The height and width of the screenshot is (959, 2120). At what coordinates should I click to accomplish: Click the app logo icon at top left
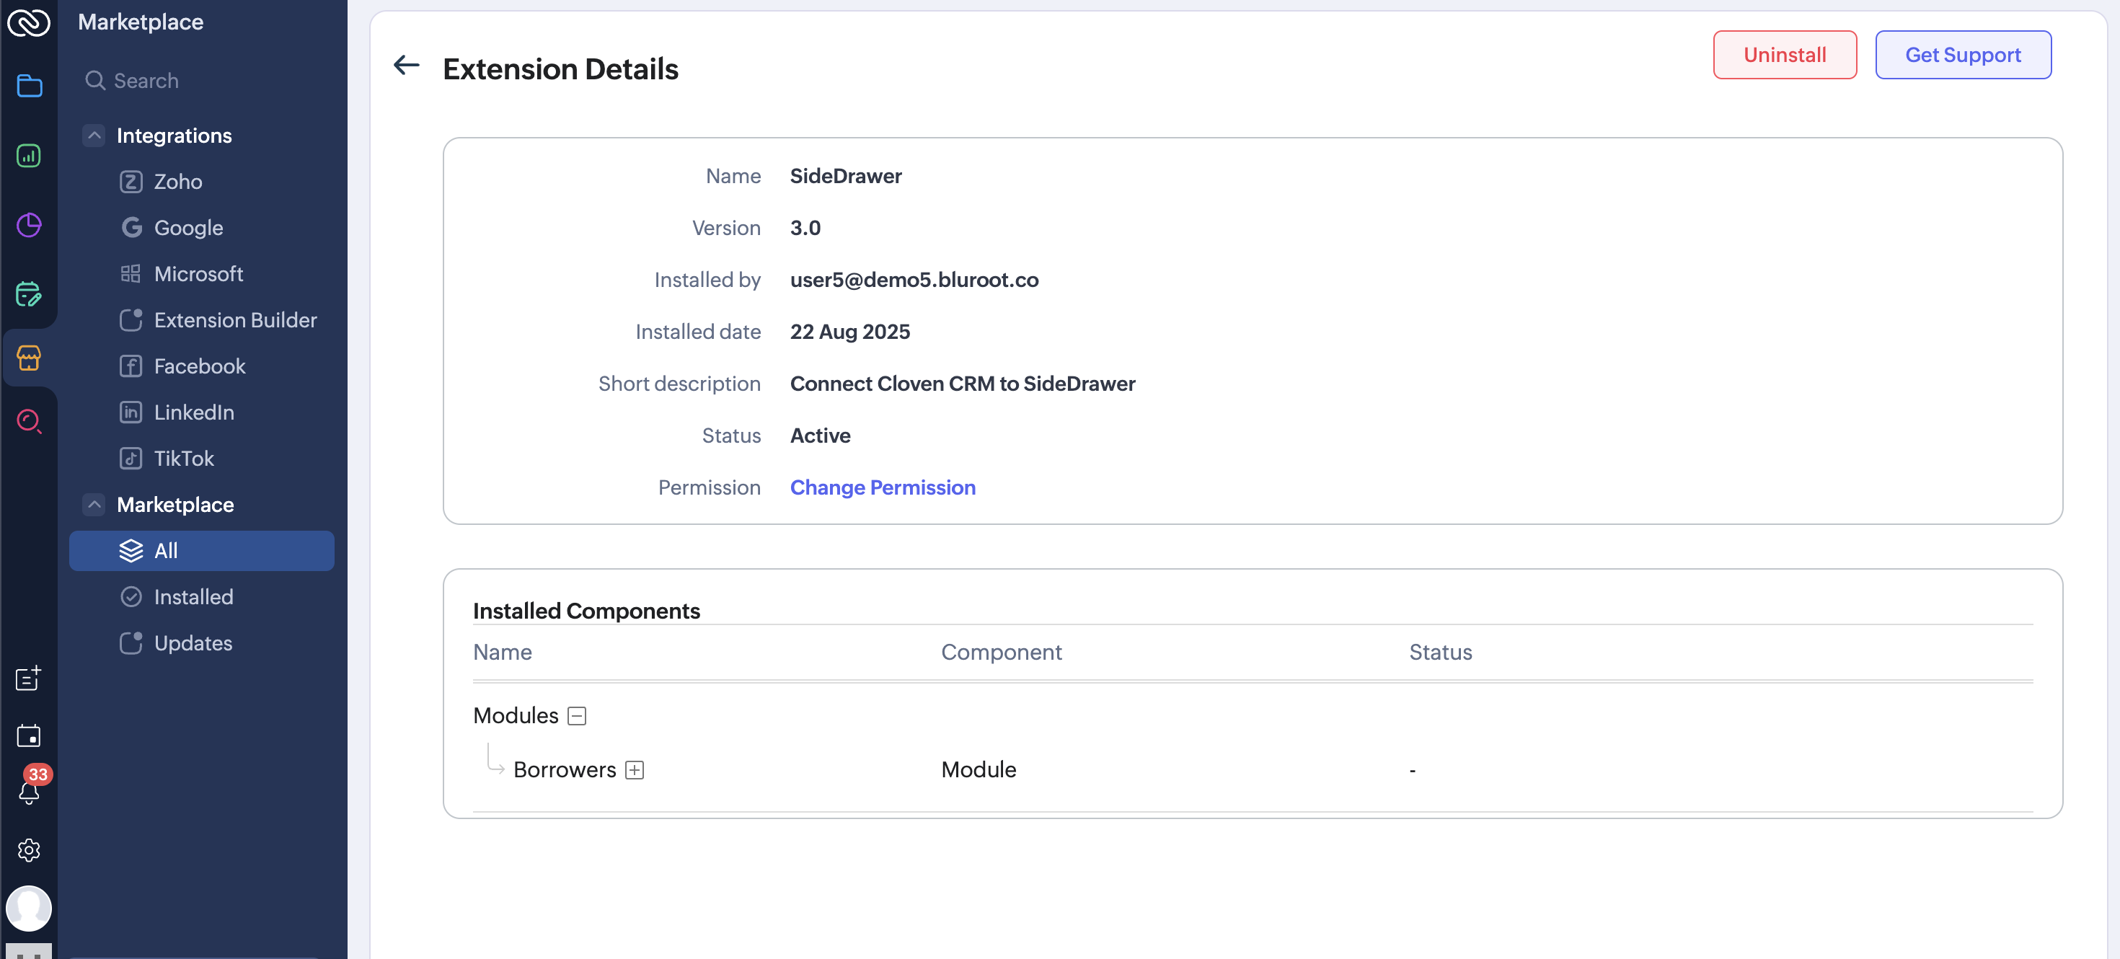29,22
